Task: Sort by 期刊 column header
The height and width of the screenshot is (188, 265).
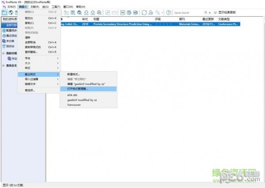Action: point(189,19)
